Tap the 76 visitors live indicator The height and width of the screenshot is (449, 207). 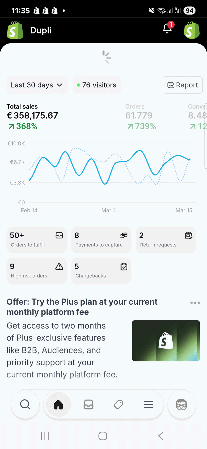point(97,85)
